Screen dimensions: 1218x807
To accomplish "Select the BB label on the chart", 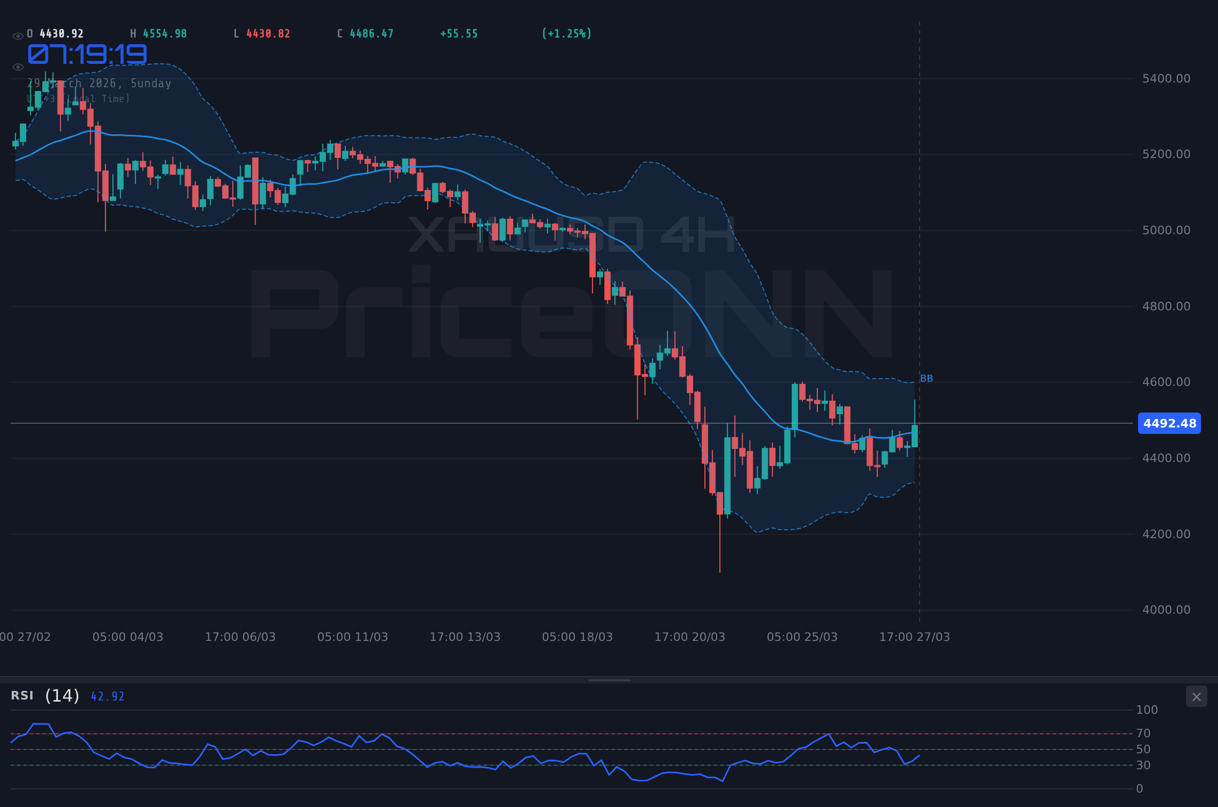I will (926, 378).
